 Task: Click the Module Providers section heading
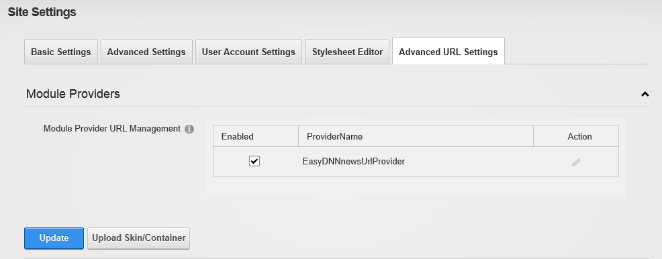(x=73, y=94)
